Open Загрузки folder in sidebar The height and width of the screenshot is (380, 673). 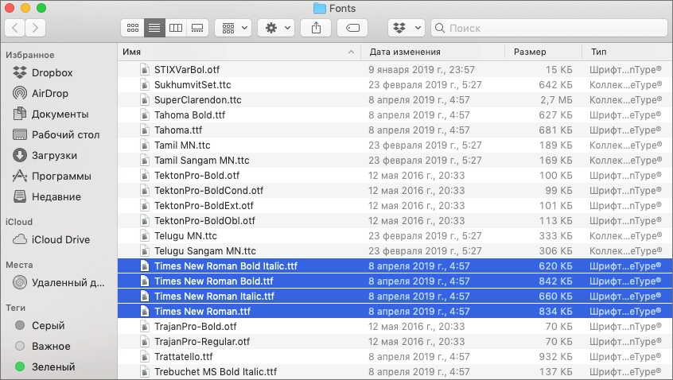[54, 155]
